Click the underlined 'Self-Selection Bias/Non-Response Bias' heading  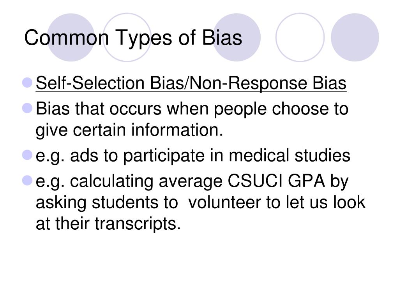191,83
